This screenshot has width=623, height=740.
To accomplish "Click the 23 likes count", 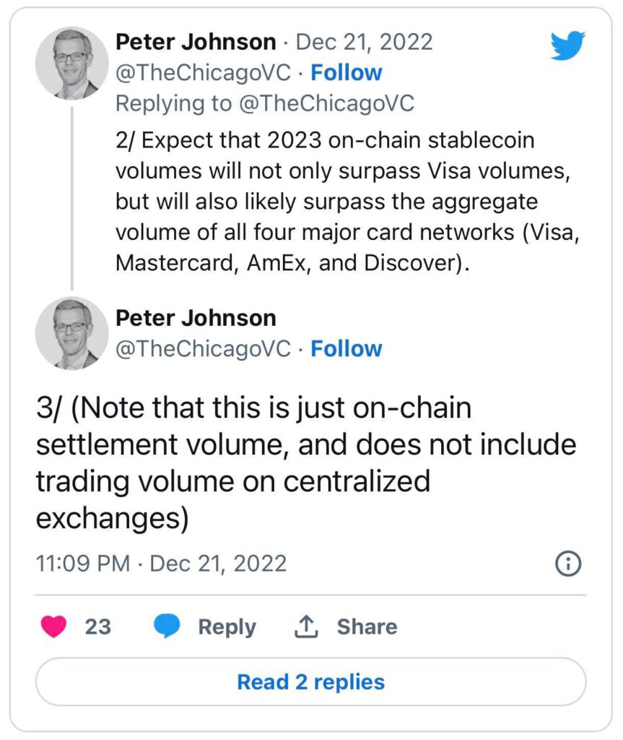I will [x=98, y=627].
